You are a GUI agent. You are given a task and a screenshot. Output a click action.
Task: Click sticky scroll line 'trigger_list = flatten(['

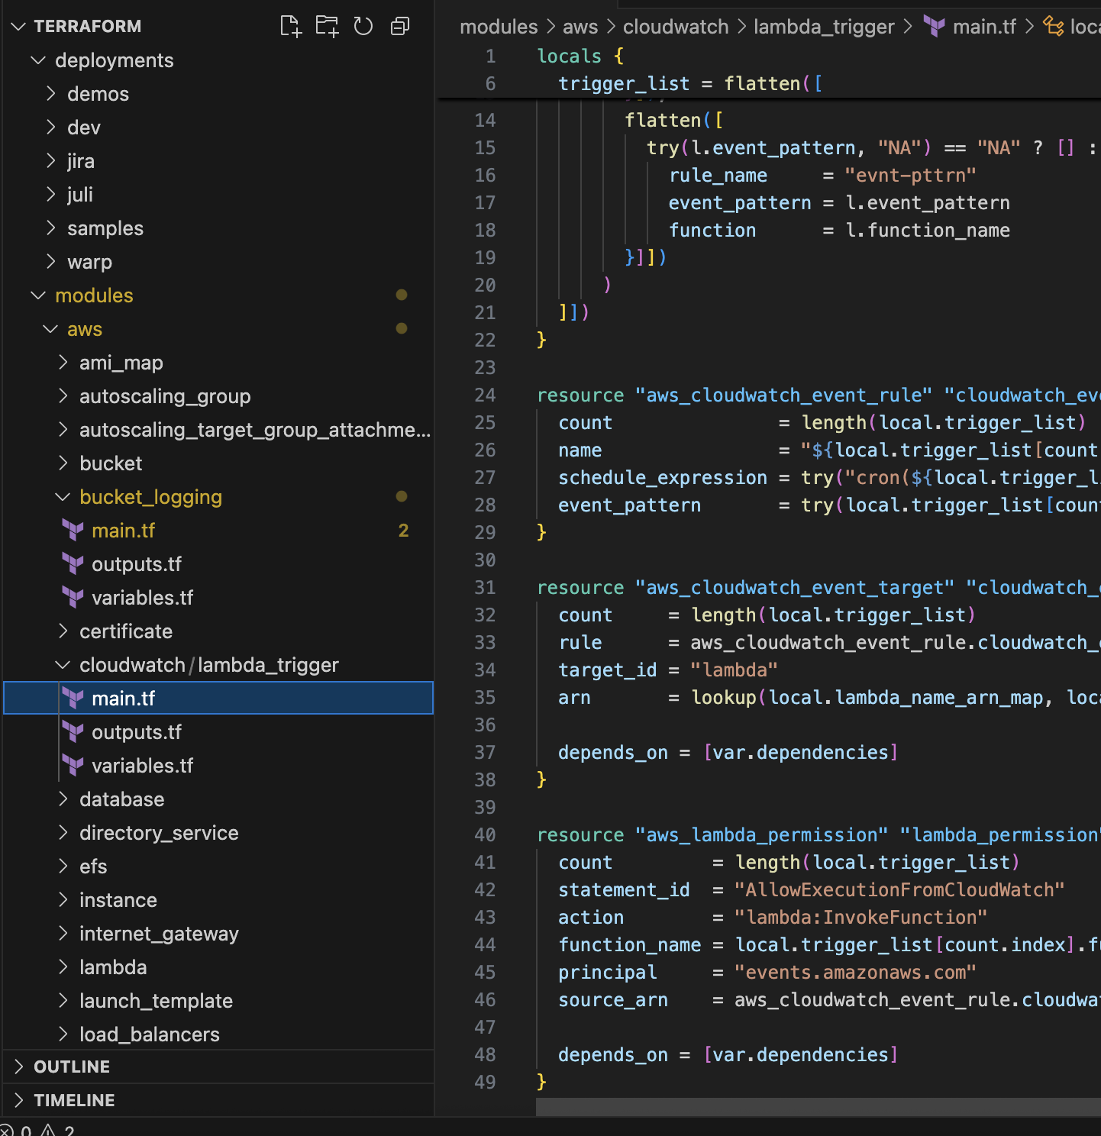click(691, 84)
